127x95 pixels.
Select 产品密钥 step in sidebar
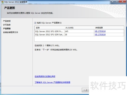coord(7,21)
